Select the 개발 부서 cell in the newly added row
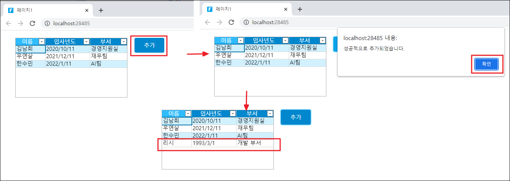Viewport: 510px width, 181px height. click(x=255, y=143)
